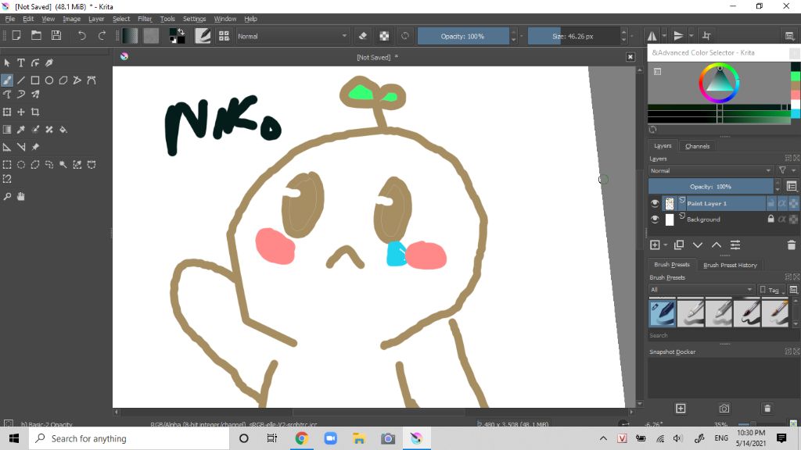Open the brush editor settings

pyautogui.click(x=203, y=36)
